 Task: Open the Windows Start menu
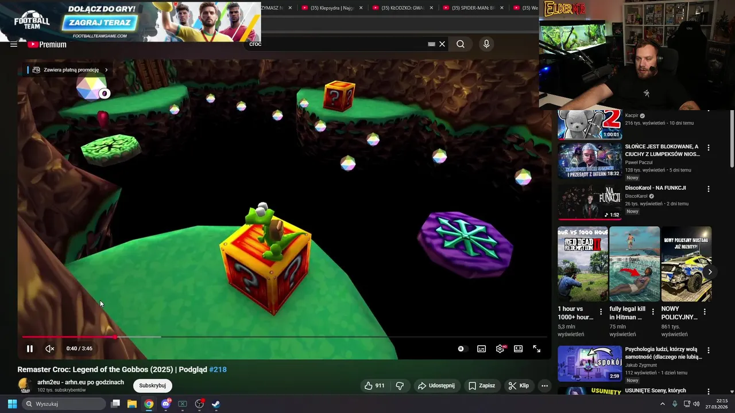(x=12, y=404)
